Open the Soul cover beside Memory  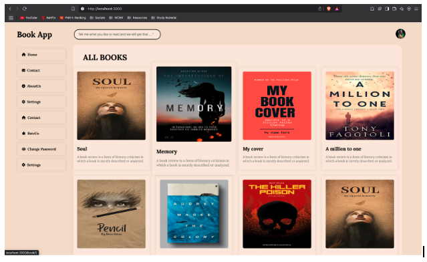coord(111,106)
